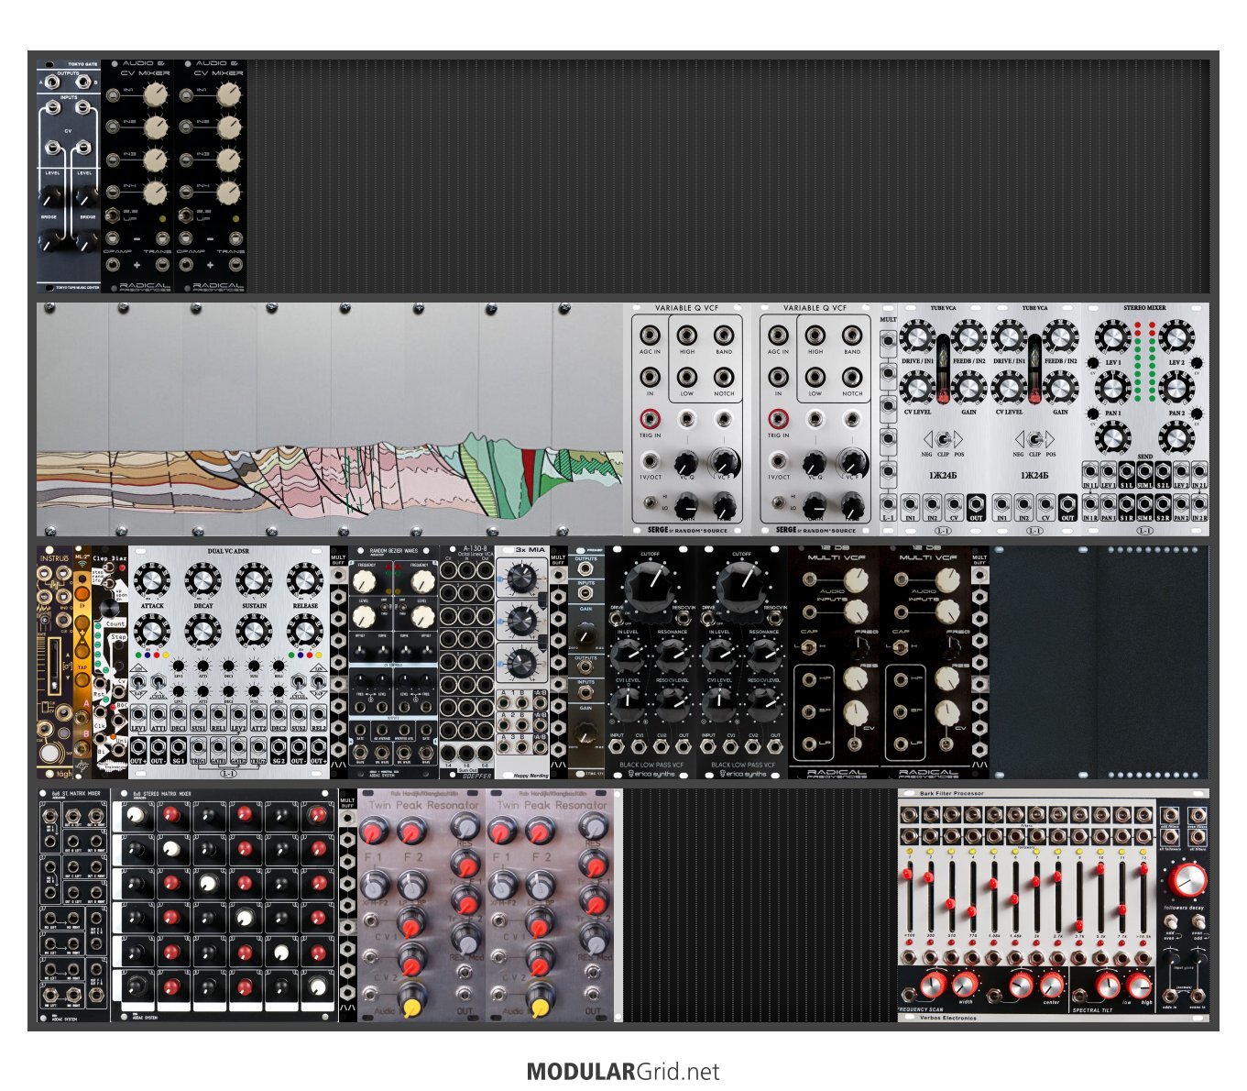Click top-left white knob on 6x6 Stereo Matrix Mixer
1247x1091 pixels.
[137, 815]
